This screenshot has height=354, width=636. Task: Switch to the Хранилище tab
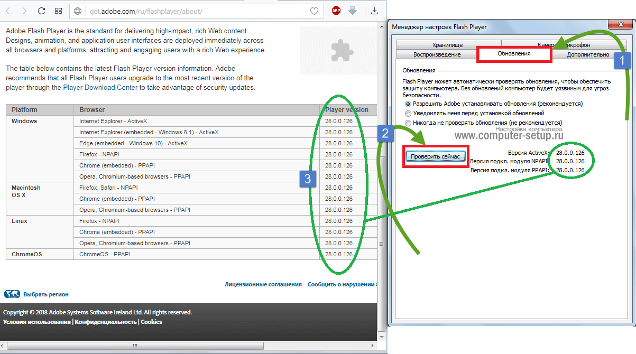pos(447,45)
